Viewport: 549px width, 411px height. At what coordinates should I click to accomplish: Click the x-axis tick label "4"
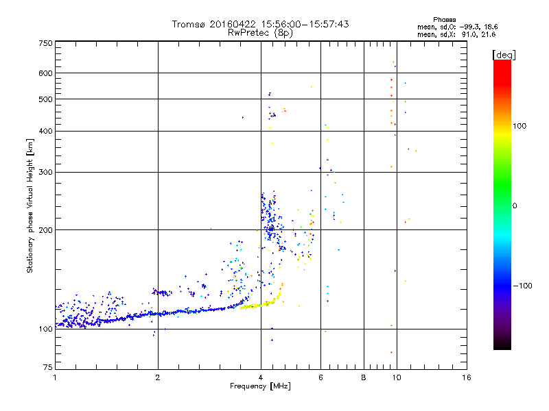tap(261, 377)
